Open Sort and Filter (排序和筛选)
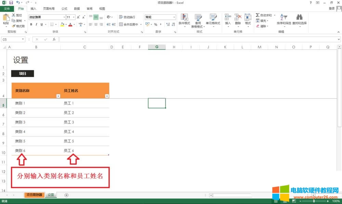The height and width of the screenshot is (204, 342). pos(284,20)
